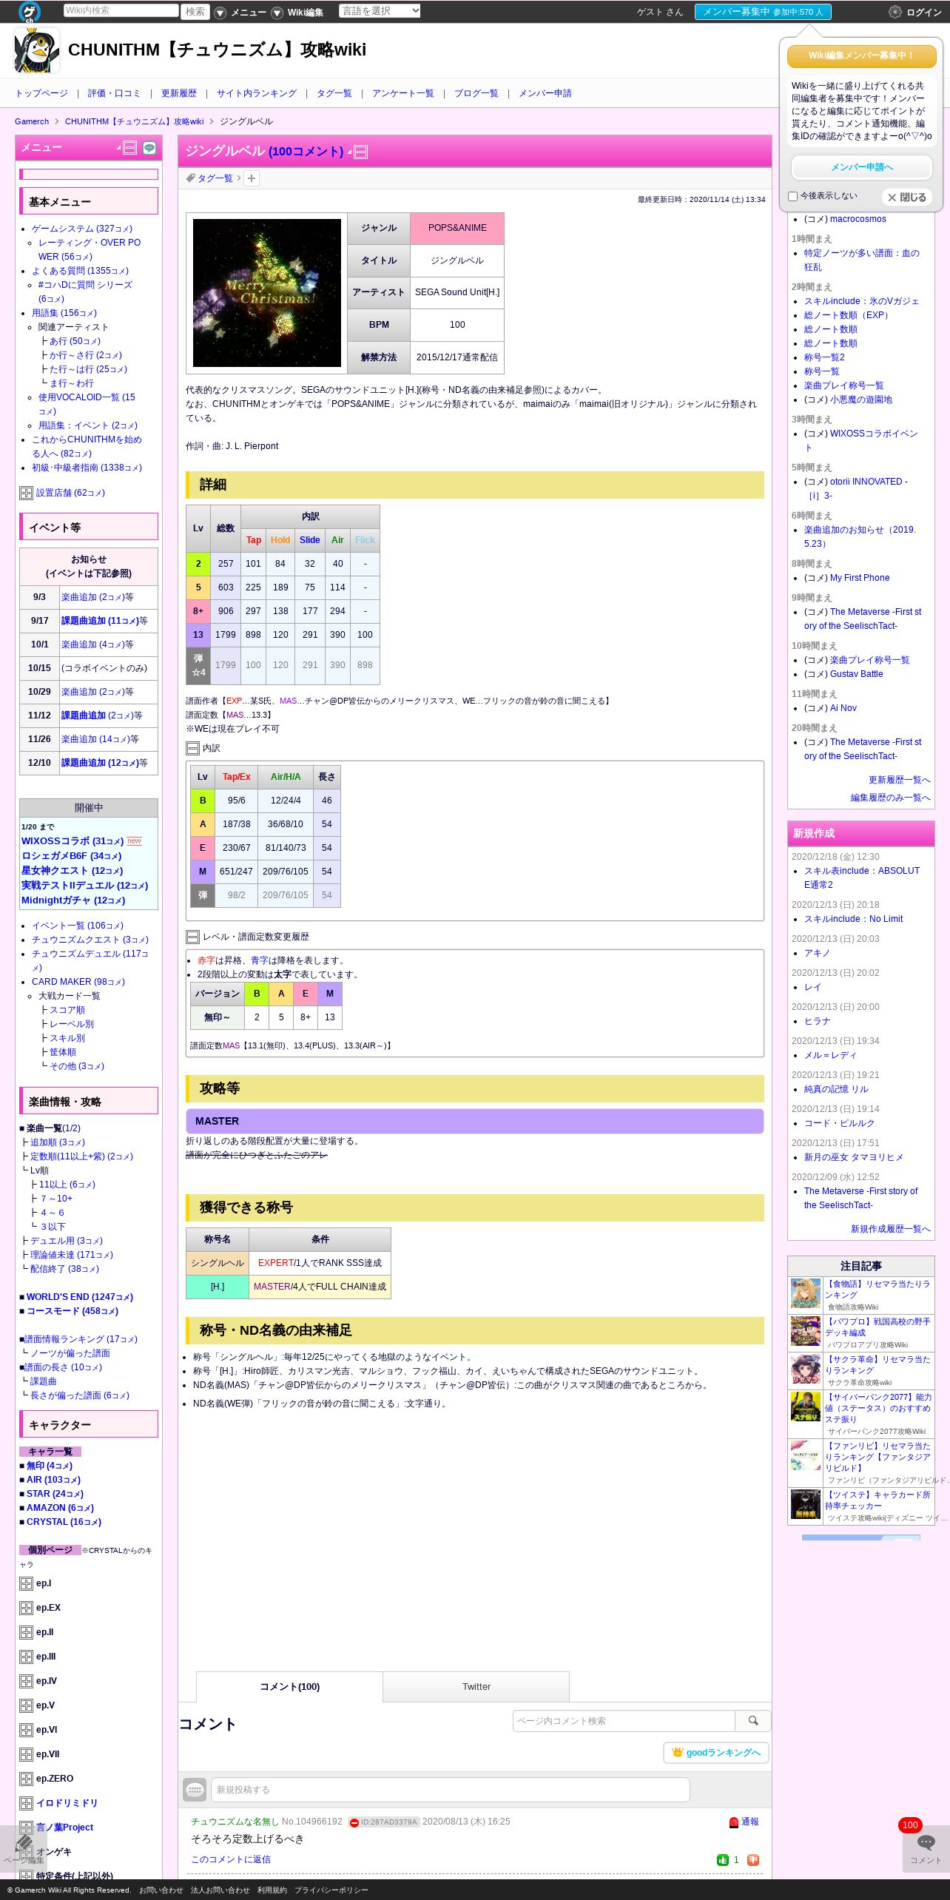Image resolution: width=950 pixels, height=1900 pixels.
Task: Open the メニュー dropdown in the top bar
Action: 240,13
